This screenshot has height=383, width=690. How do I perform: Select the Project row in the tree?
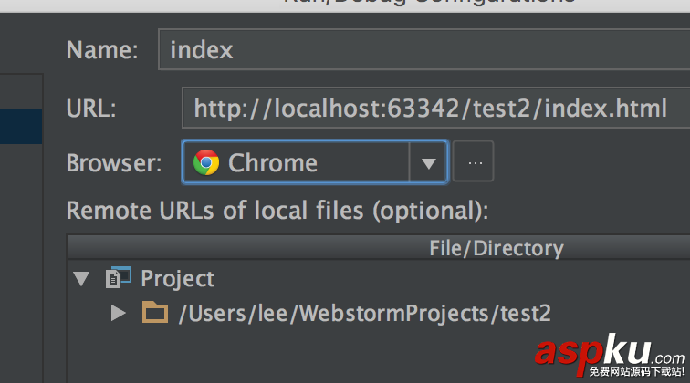(178, 278)
